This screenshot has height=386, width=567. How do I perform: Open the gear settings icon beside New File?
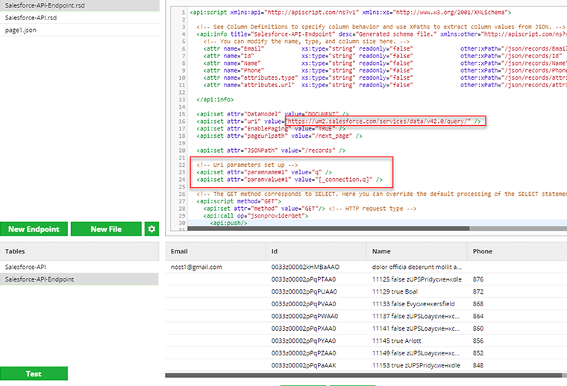coord(151,229)
